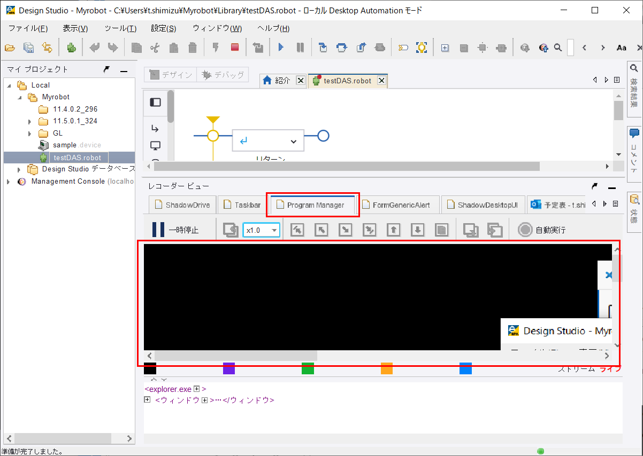The width and height of the screenshot is (643, 456).
Task: Click the save all toolbar icon
Action: [x=28, y=48]
